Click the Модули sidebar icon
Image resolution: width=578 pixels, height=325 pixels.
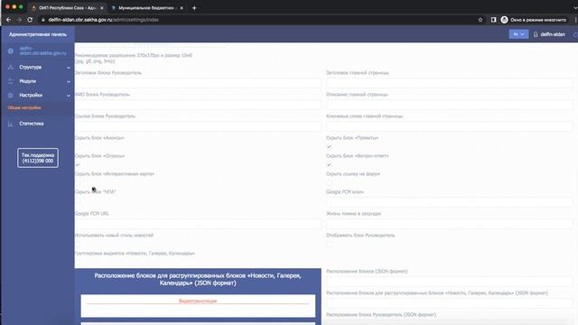tap(11, 81)
